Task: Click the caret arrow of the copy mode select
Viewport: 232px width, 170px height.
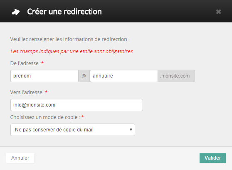Action: 131,129
